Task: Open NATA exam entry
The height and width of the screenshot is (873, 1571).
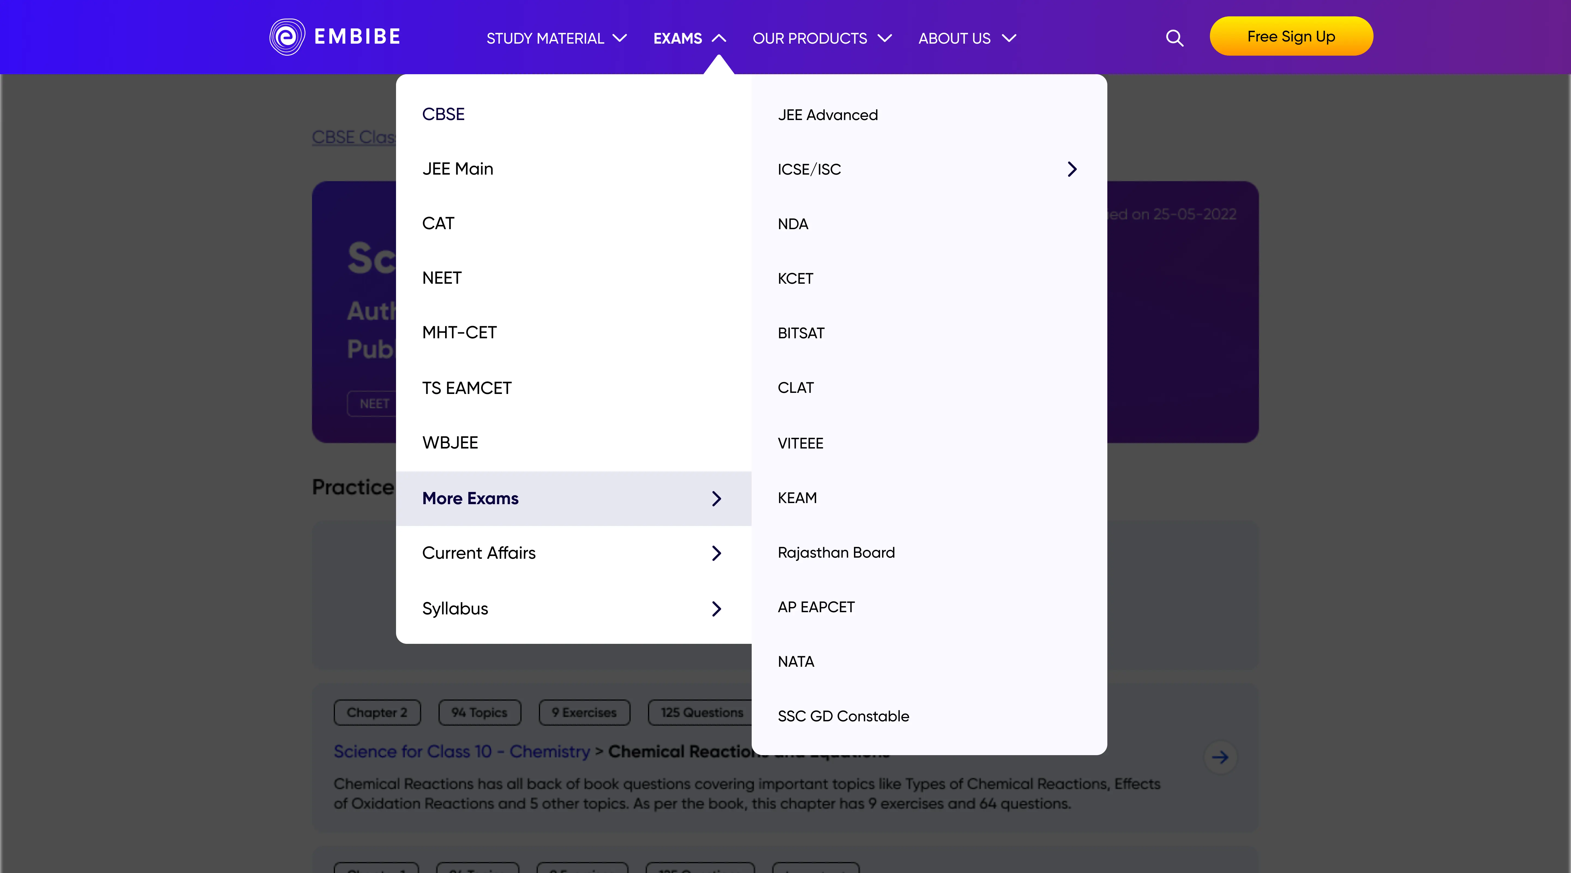Action: (796, 662)
